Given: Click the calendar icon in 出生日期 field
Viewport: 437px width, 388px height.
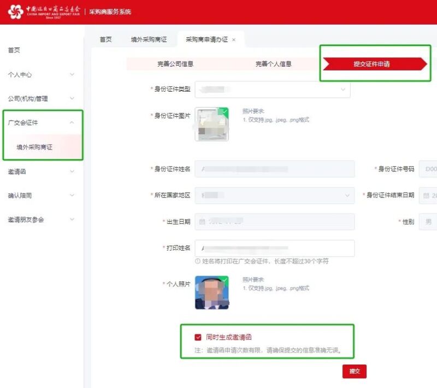Looking at the screenshot, I should (x=202, y=222).
